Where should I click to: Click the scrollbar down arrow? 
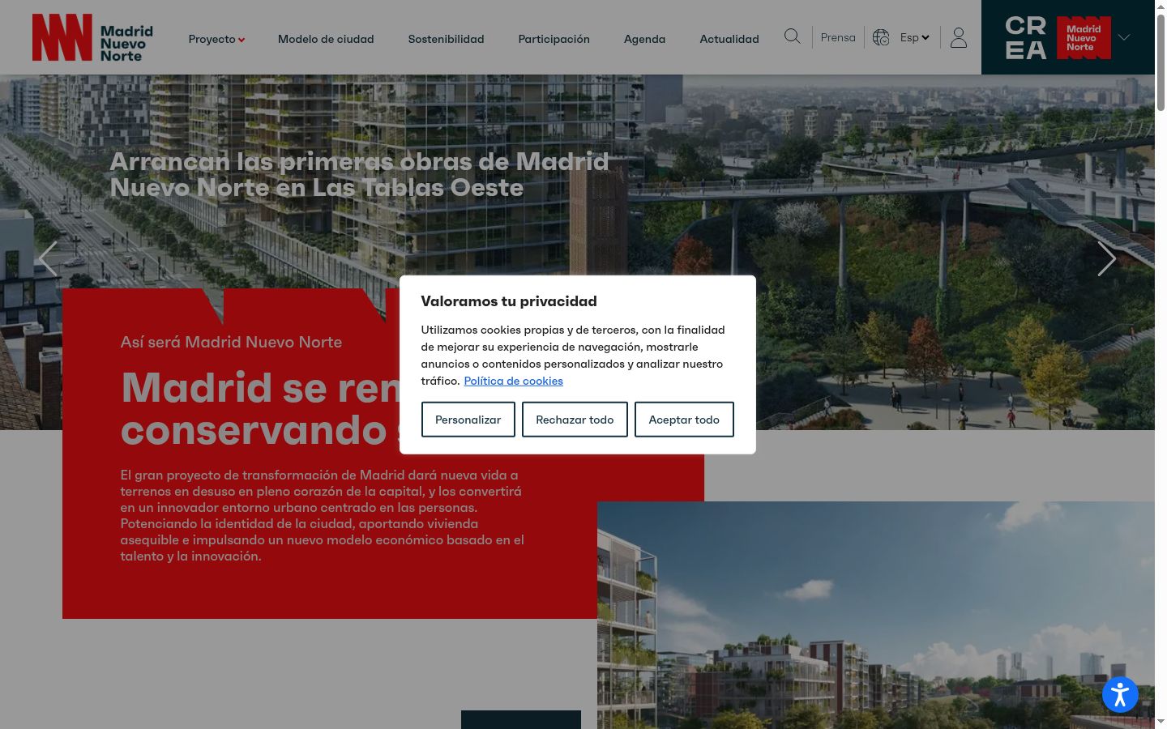click(1161, 721)
